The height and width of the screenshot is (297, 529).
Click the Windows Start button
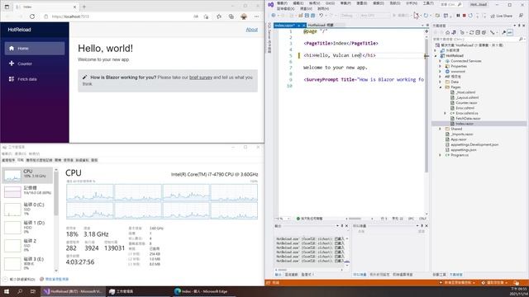tap(6, 291)
